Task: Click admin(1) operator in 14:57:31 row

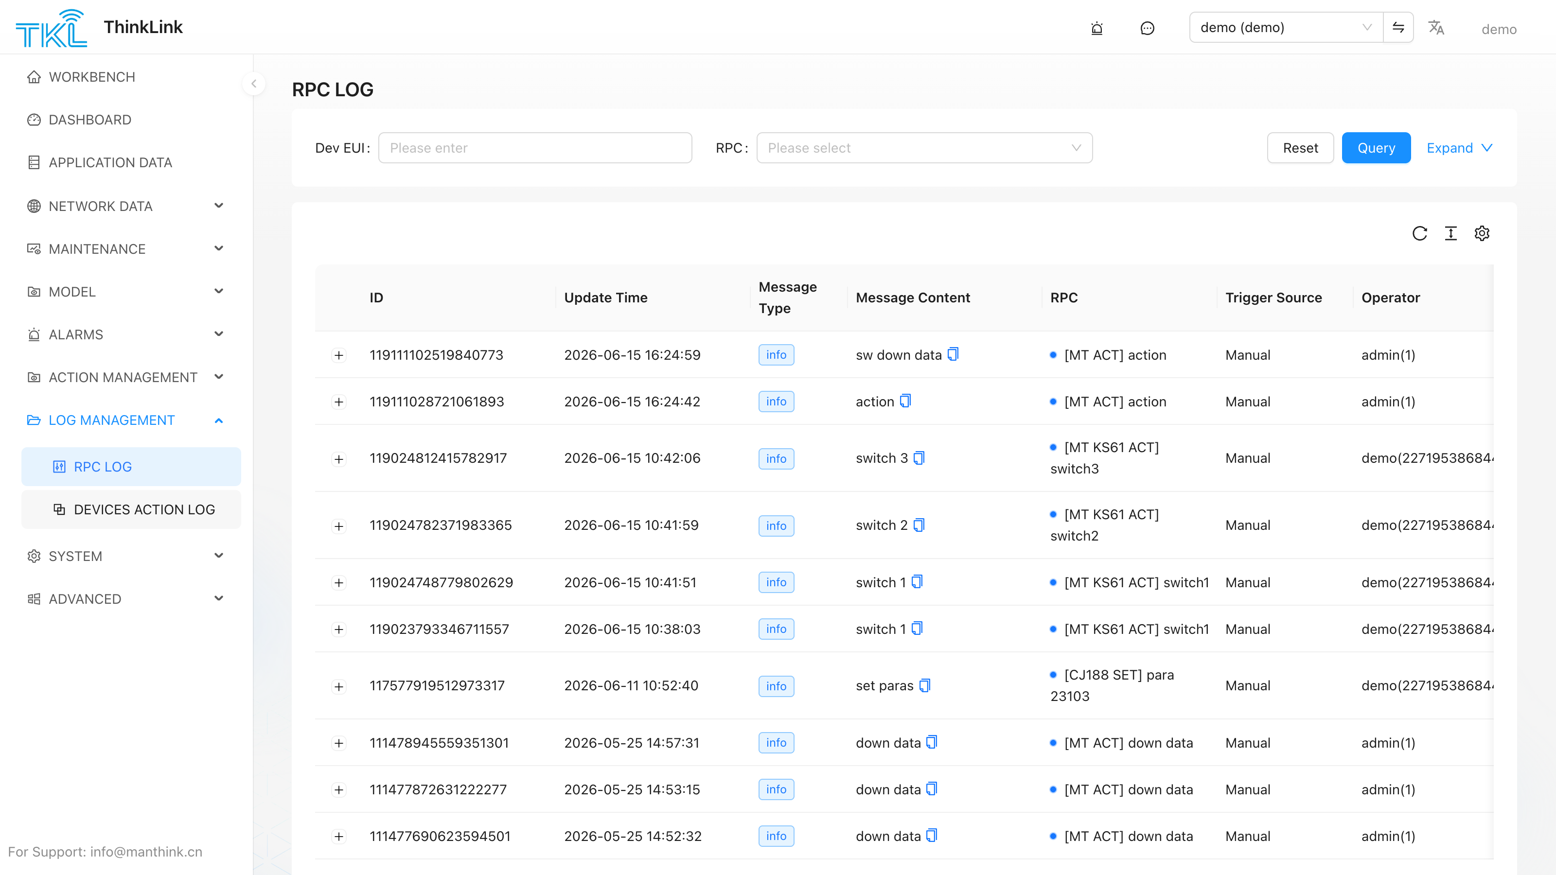Action: (x=1388, y=743)
